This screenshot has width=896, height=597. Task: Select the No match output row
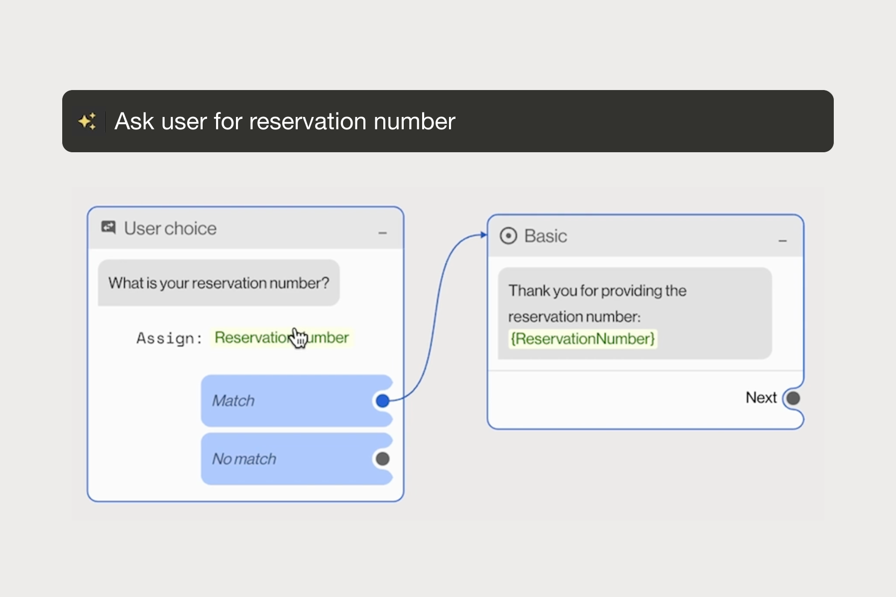coord(297,459)
